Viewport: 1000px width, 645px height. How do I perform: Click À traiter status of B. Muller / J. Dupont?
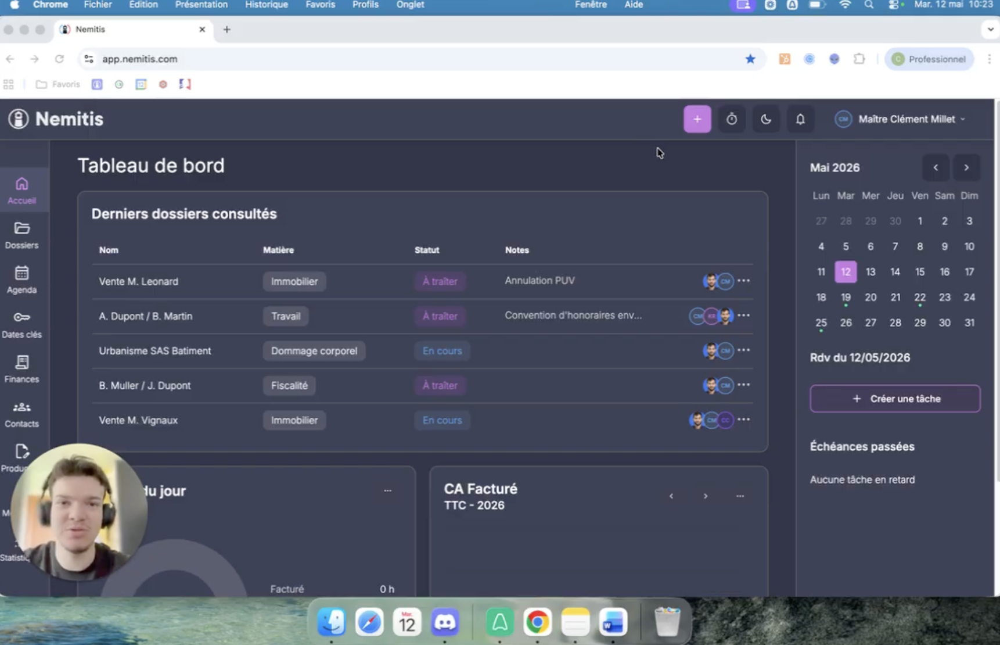[440, 385]
